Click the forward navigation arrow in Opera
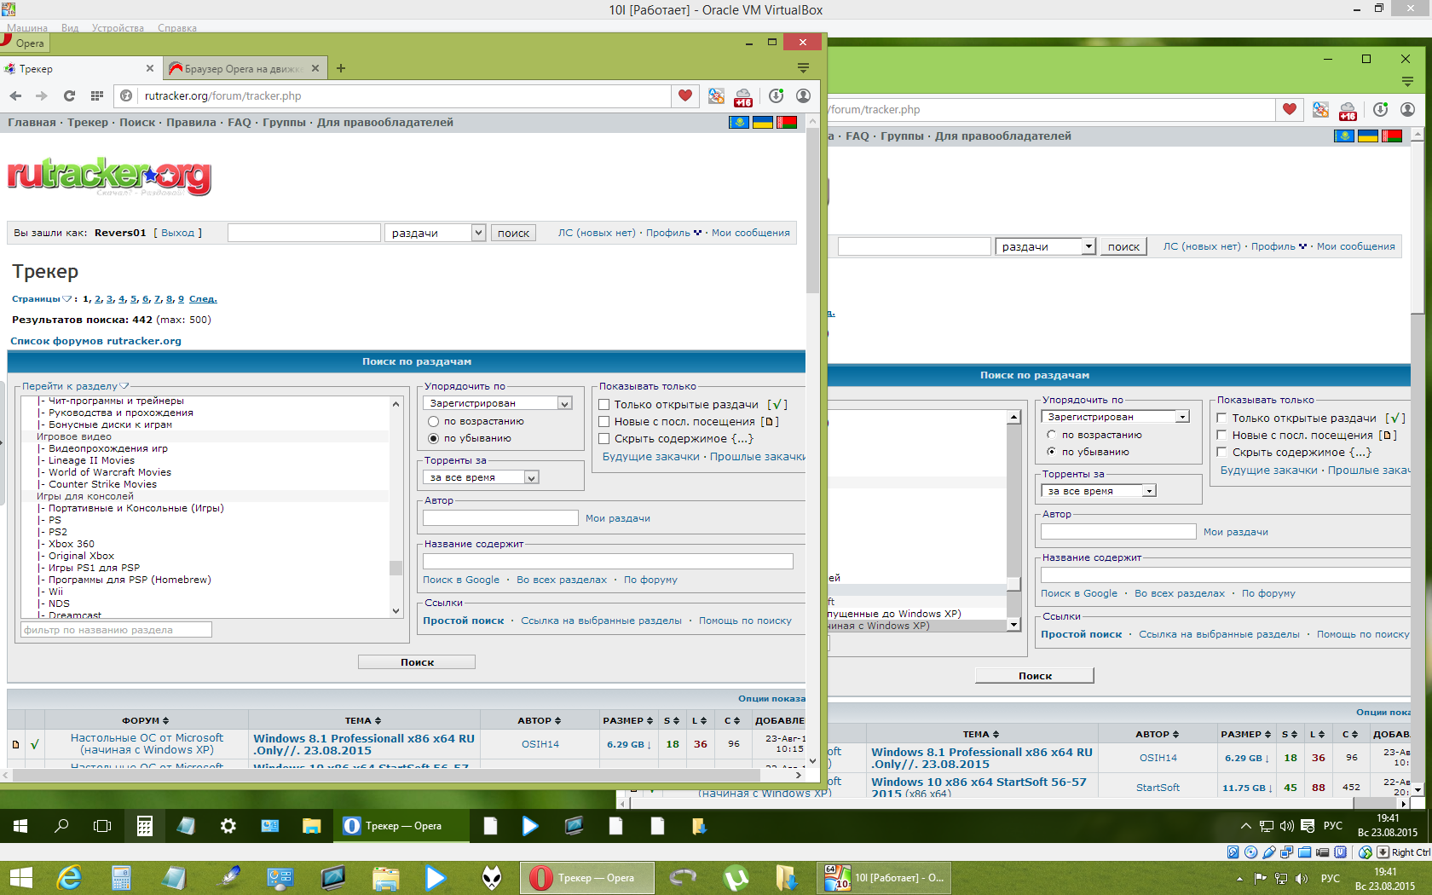1432x895 pixels. point(42,95)
